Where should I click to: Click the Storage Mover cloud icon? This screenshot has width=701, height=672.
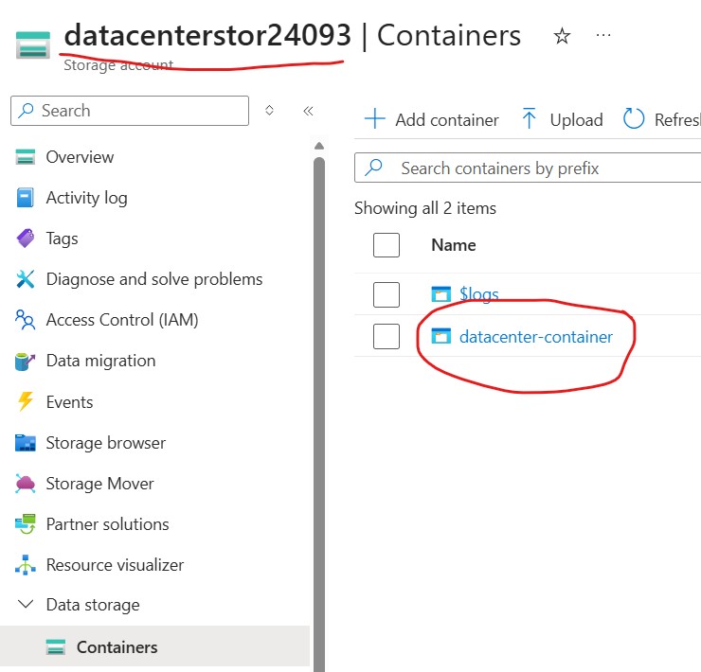click(26, 484)
